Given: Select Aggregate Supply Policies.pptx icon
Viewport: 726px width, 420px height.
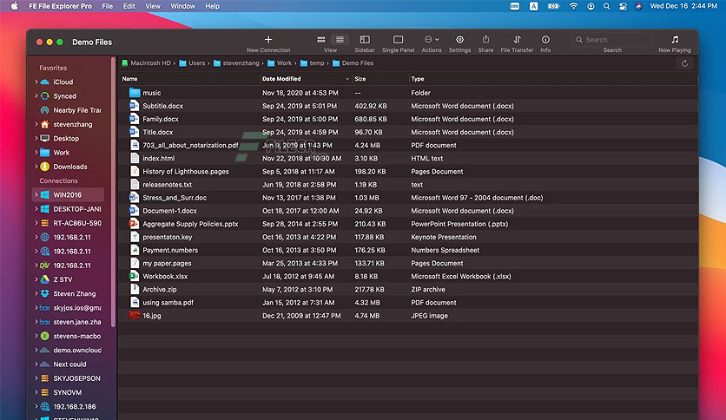Looking at the screenshot, I should click(135, 224).
